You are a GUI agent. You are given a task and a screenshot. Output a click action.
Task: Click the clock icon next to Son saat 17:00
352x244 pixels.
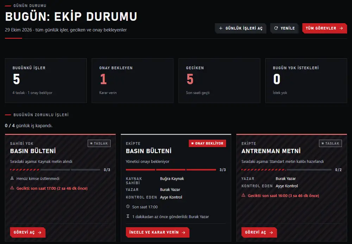(128, 206)
